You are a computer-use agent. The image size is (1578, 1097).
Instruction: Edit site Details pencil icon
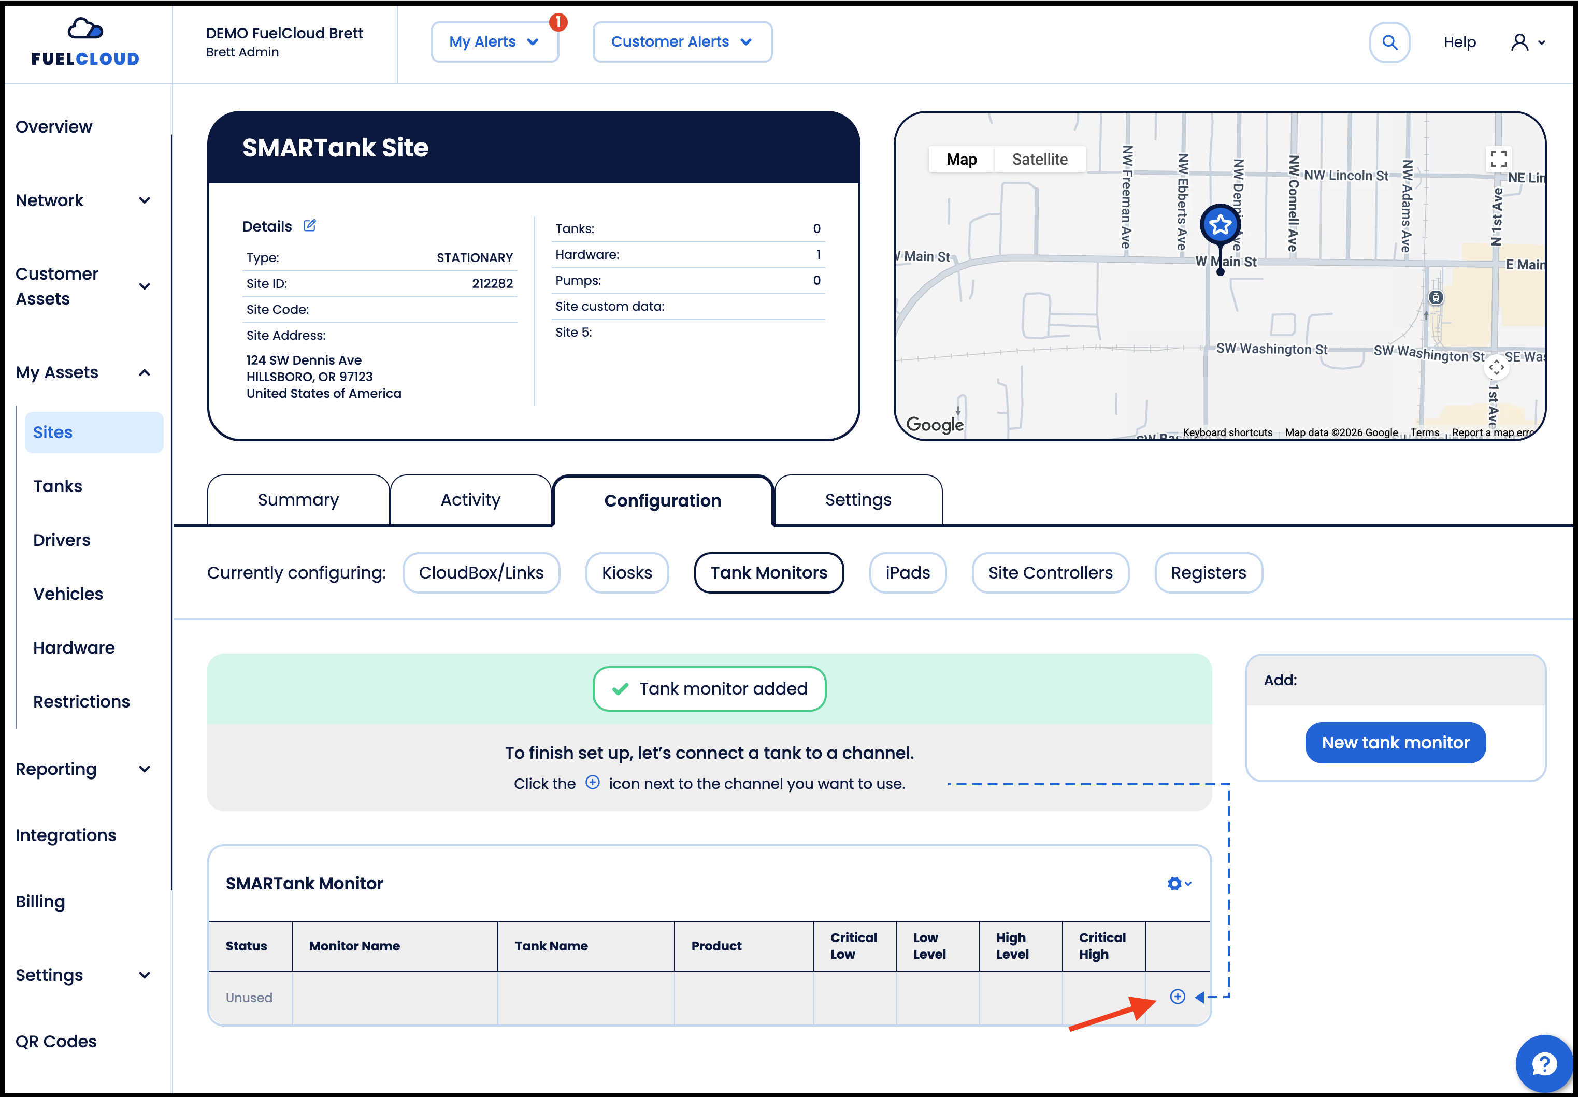tap(310, 225)
